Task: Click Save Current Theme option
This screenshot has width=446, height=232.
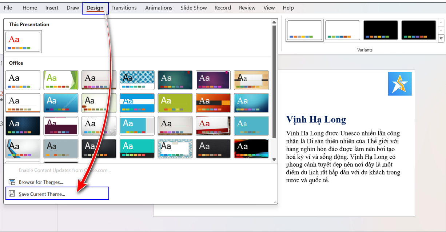Action: 42,194
